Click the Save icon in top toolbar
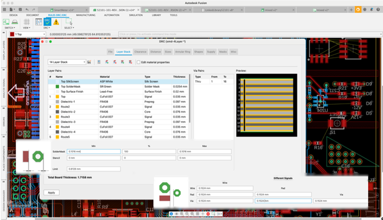Screen dimensions: 383x220 [20, 10]
